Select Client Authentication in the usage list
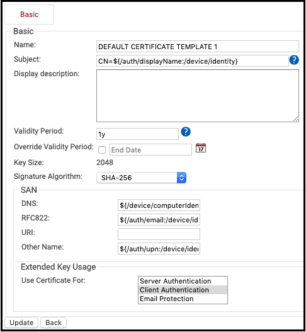The height and width of the screenshot is (332, 306). [x=183, y=290]
